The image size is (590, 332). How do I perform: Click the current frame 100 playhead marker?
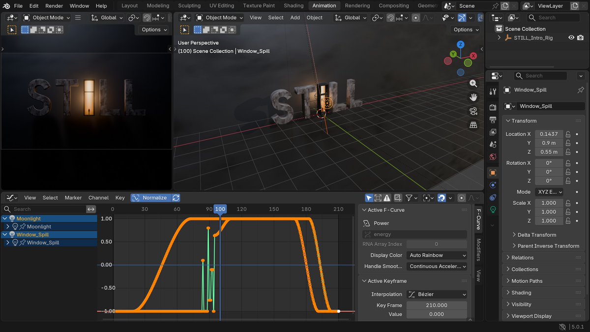click(x=220, y=209)
